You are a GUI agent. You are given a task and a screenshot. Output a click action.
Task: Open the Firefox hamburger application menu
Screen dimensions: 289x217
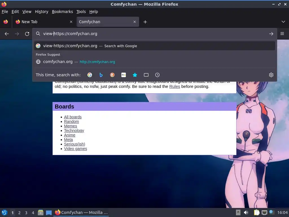click(282, 34)
